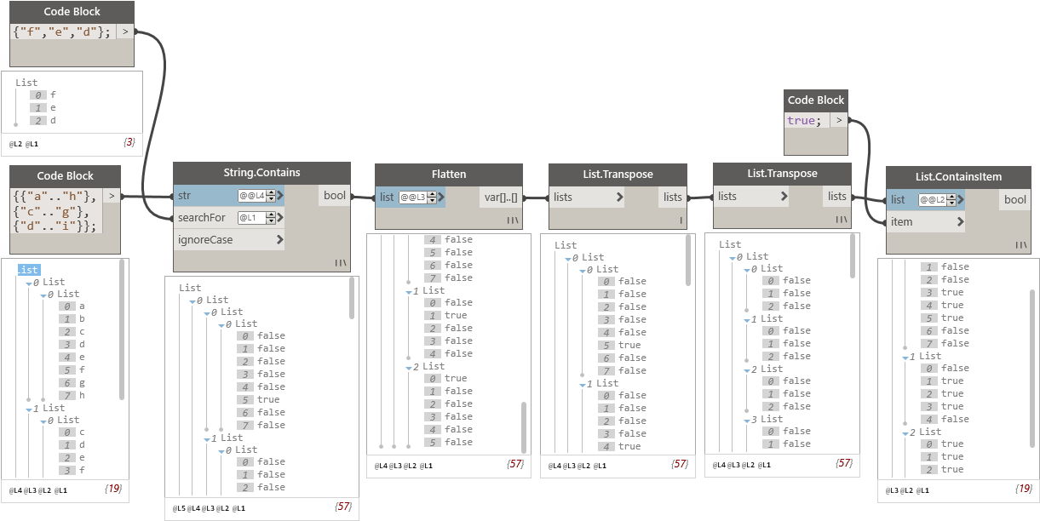The width and height of the screenshot is (1040, 521).
Task: Collapse '2 List' in the Flatten preview
Action: [x=407, y=367]
